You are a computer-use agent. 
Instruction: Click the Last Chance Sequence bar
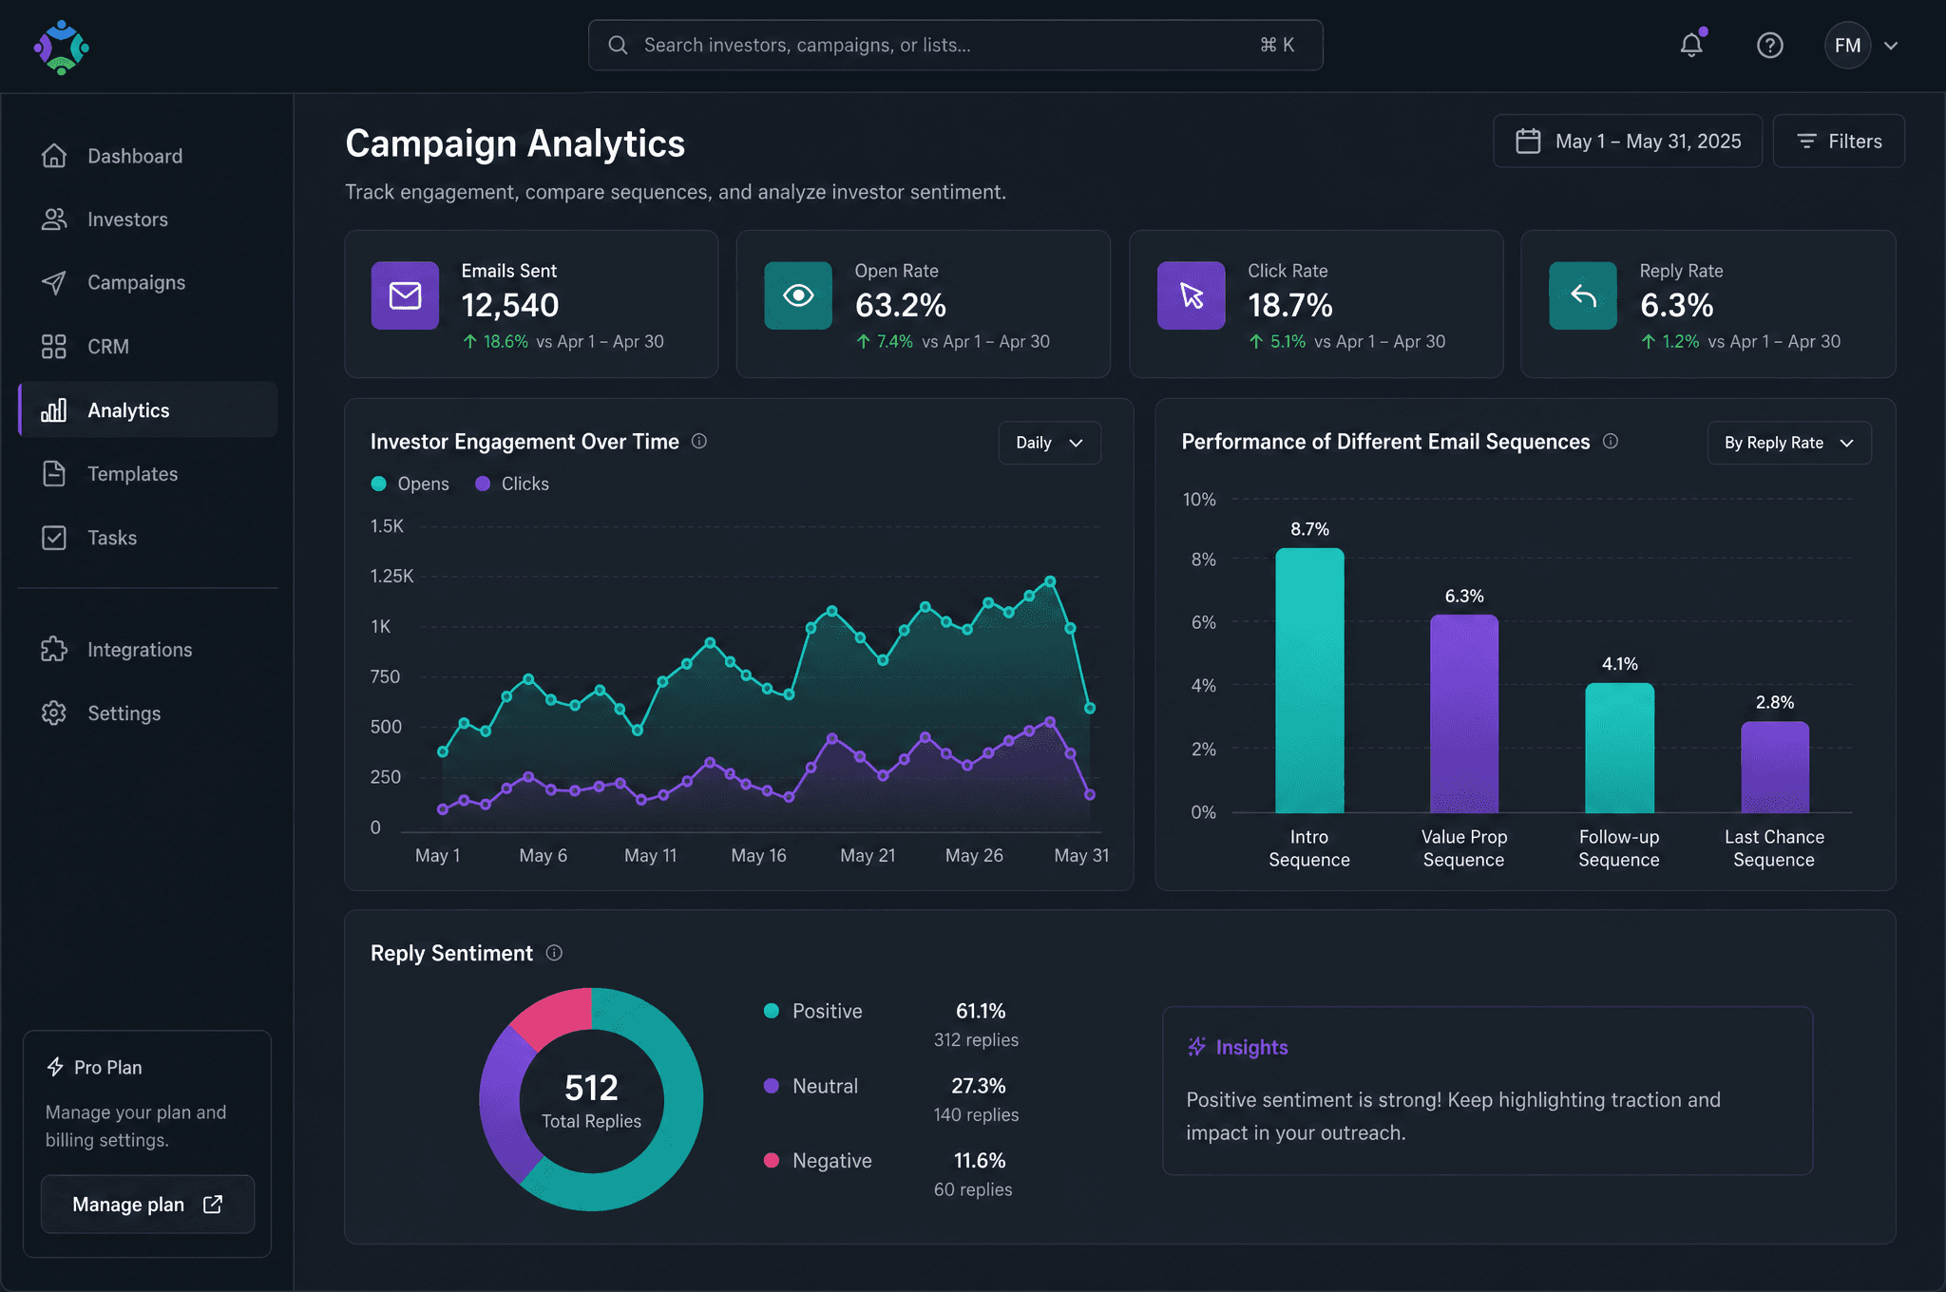pyautogui.click(x=1774, y=767)
